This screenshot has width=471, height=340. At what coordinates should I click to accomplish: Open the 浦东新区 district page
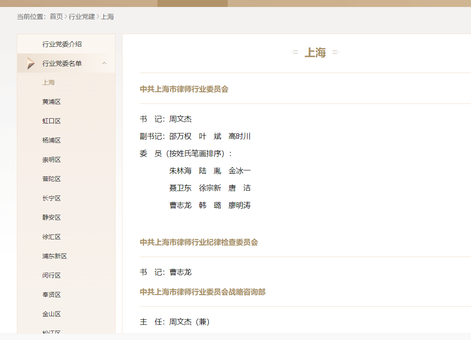[x=54, y=256]
